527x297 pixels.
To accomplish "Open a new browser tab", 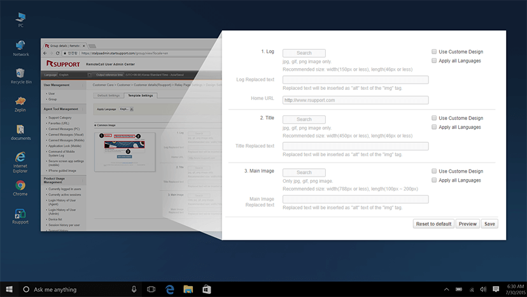I will coord(92,46).
